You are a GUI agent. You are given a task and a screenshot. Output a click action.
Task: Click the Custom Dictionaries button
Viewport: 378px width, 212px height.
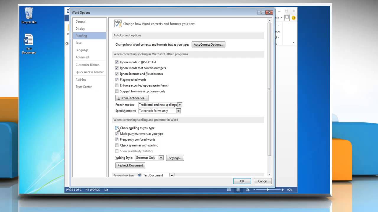pos(132,98)
